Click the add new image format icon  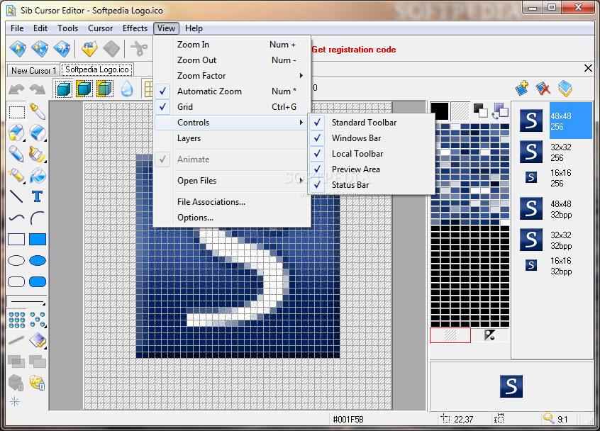[x=522, y=88]
